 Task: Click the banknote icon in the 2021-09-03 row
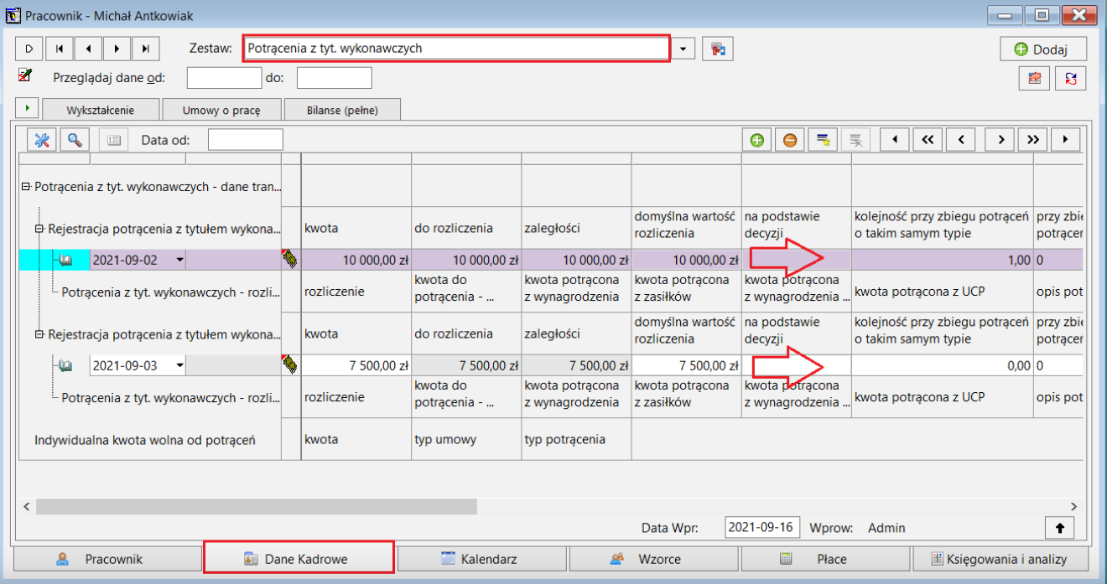[x=290, y=364]
